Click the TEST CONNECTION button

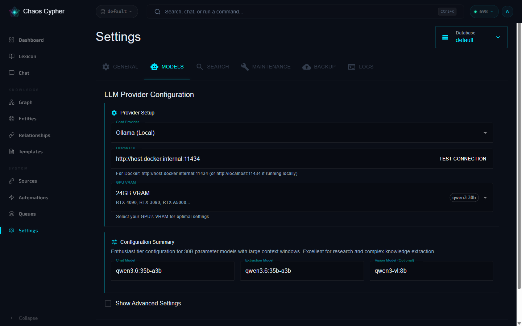click(463, 159)
